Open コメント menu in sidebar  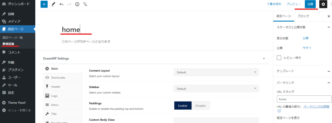point(18,52)
